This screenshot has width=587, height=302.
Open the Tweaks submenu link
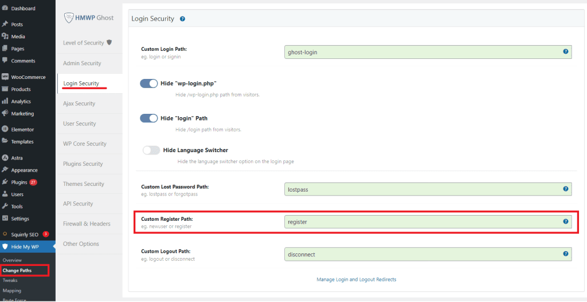(x=10, y=280)
